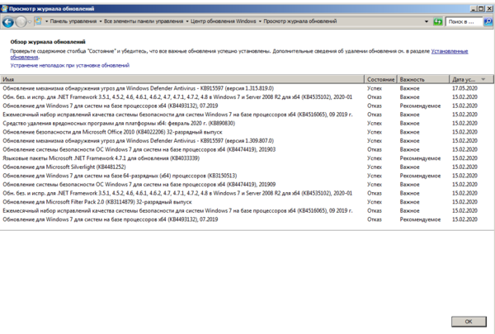Screen dimensions: 495x334
Task: Refresh the page with the green arrows button
Action: tap(437, 21)
